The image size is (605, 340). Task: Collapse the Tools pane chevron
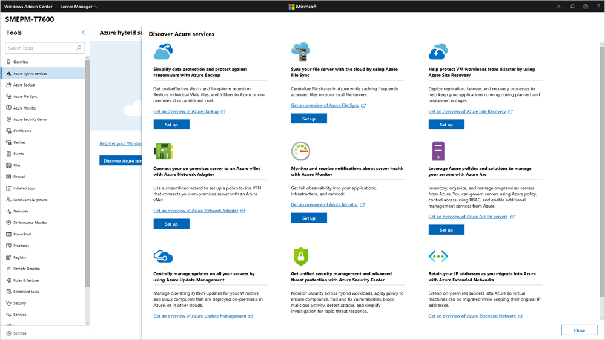tap(84, 33)
